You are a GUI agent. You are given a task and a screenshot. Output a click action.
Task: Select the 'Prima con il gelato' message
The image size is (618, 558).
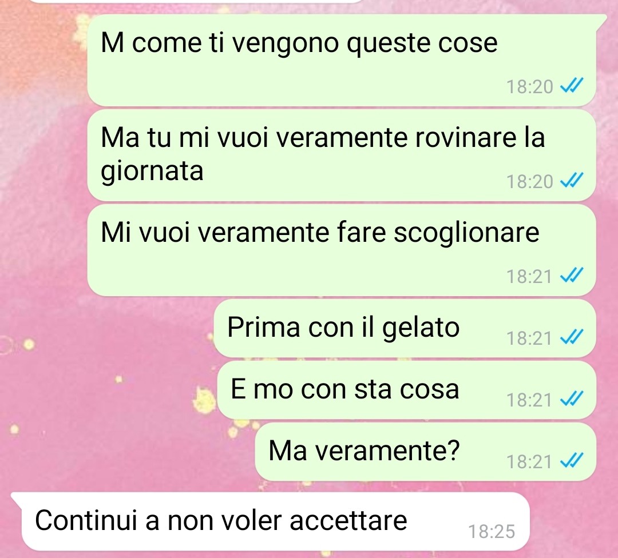405,328
